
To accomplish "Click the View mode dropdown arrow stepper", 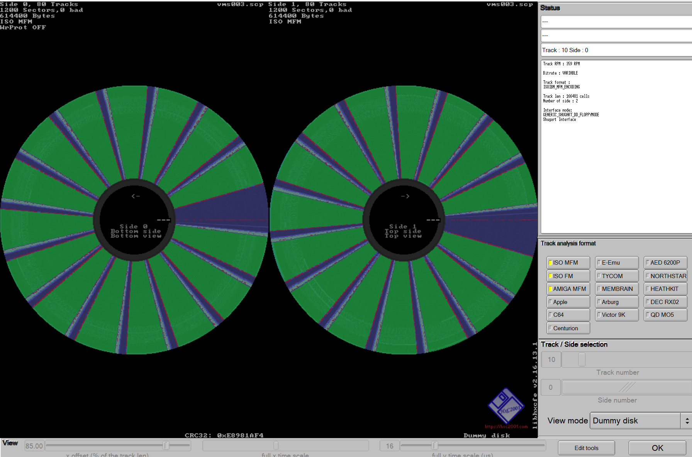I will [687, 421].
